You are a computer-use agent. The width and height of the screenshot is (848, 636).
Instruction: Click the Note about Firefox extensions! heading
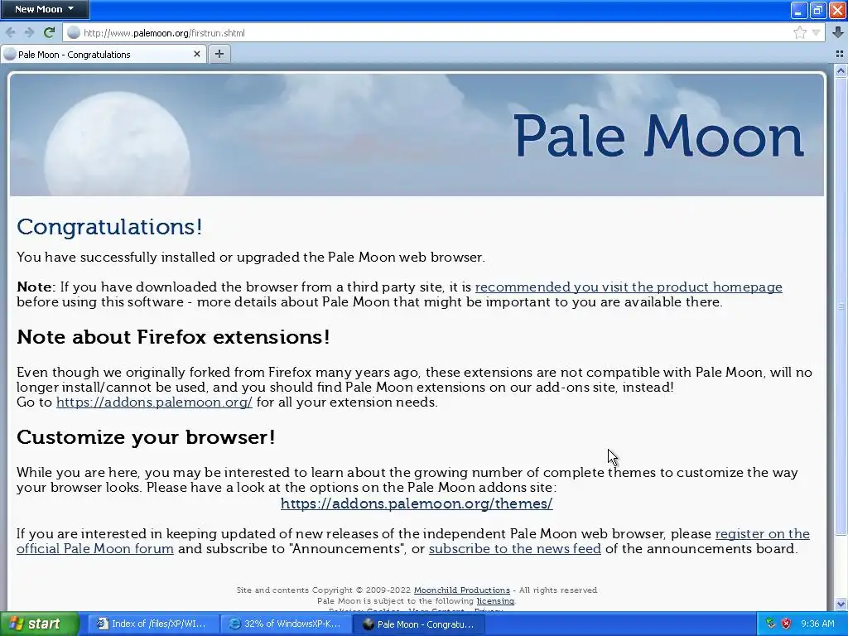click(x=173, y=337)
